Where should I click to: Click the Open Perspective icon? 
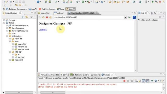coord(4,9)
